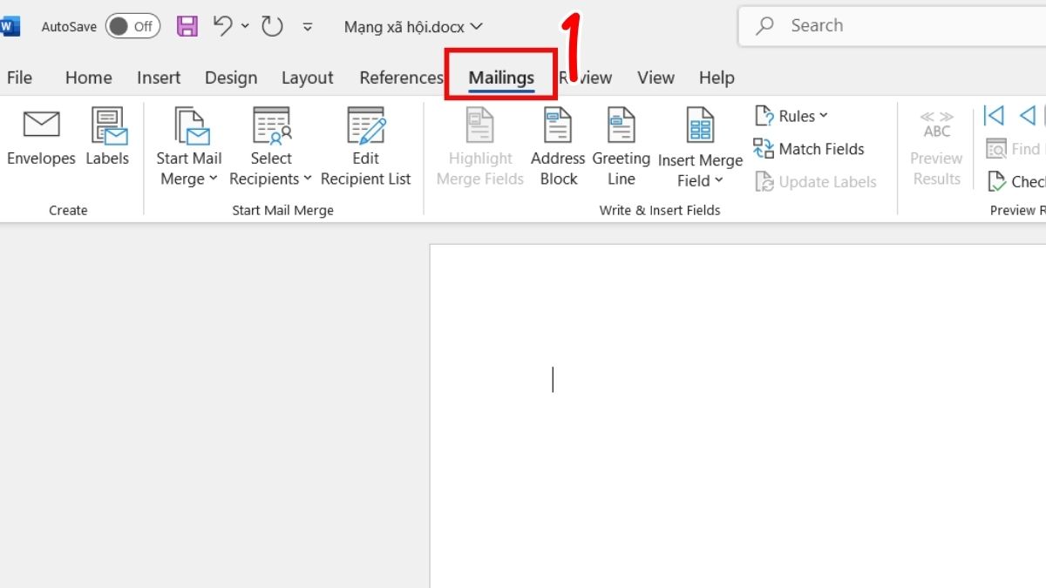This screenshot has width=1046, height=588.
Task: Open the View tab
Action: 655,78
